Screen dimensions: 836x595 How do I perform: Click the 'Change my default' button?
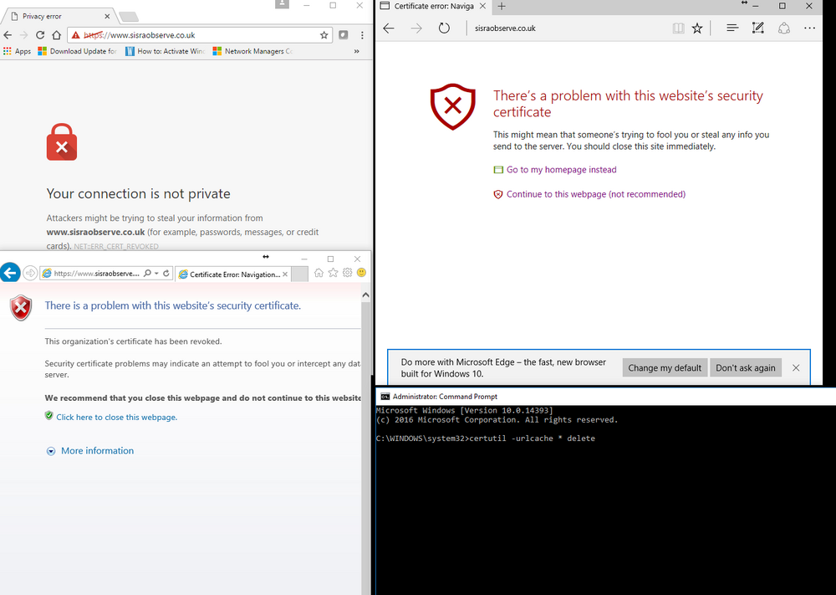click(x=665, y=367)
